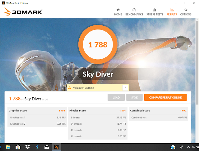The width and height of the screenshot is (199, 151).
Task: Open Microsoft Store from the taskbar
Action: pyautogui.click(x=18, y=147)
